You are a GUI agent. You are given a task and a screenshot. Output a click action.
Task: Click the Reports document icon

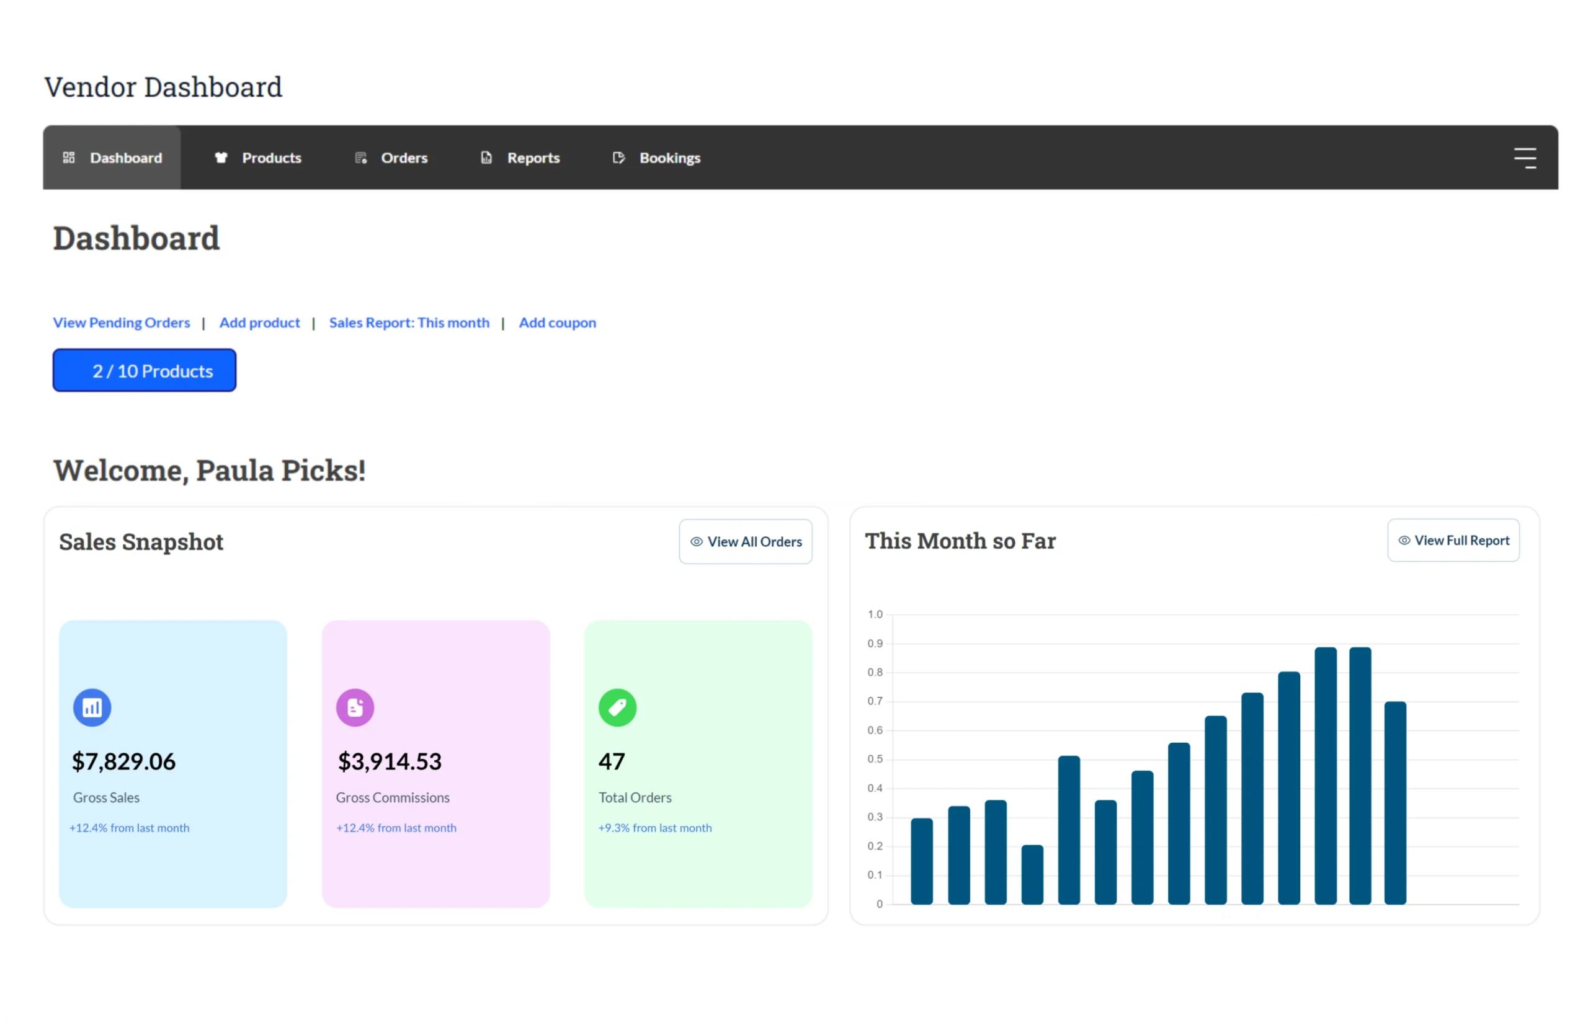(x=486, y=157)
